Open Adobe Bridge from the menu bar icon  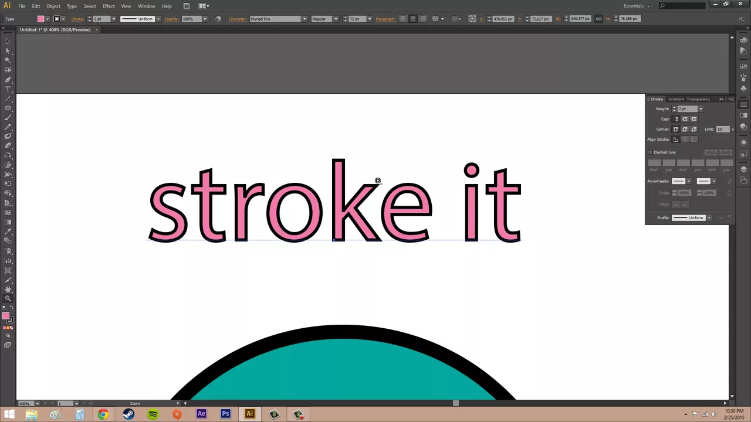click(187, 6)
